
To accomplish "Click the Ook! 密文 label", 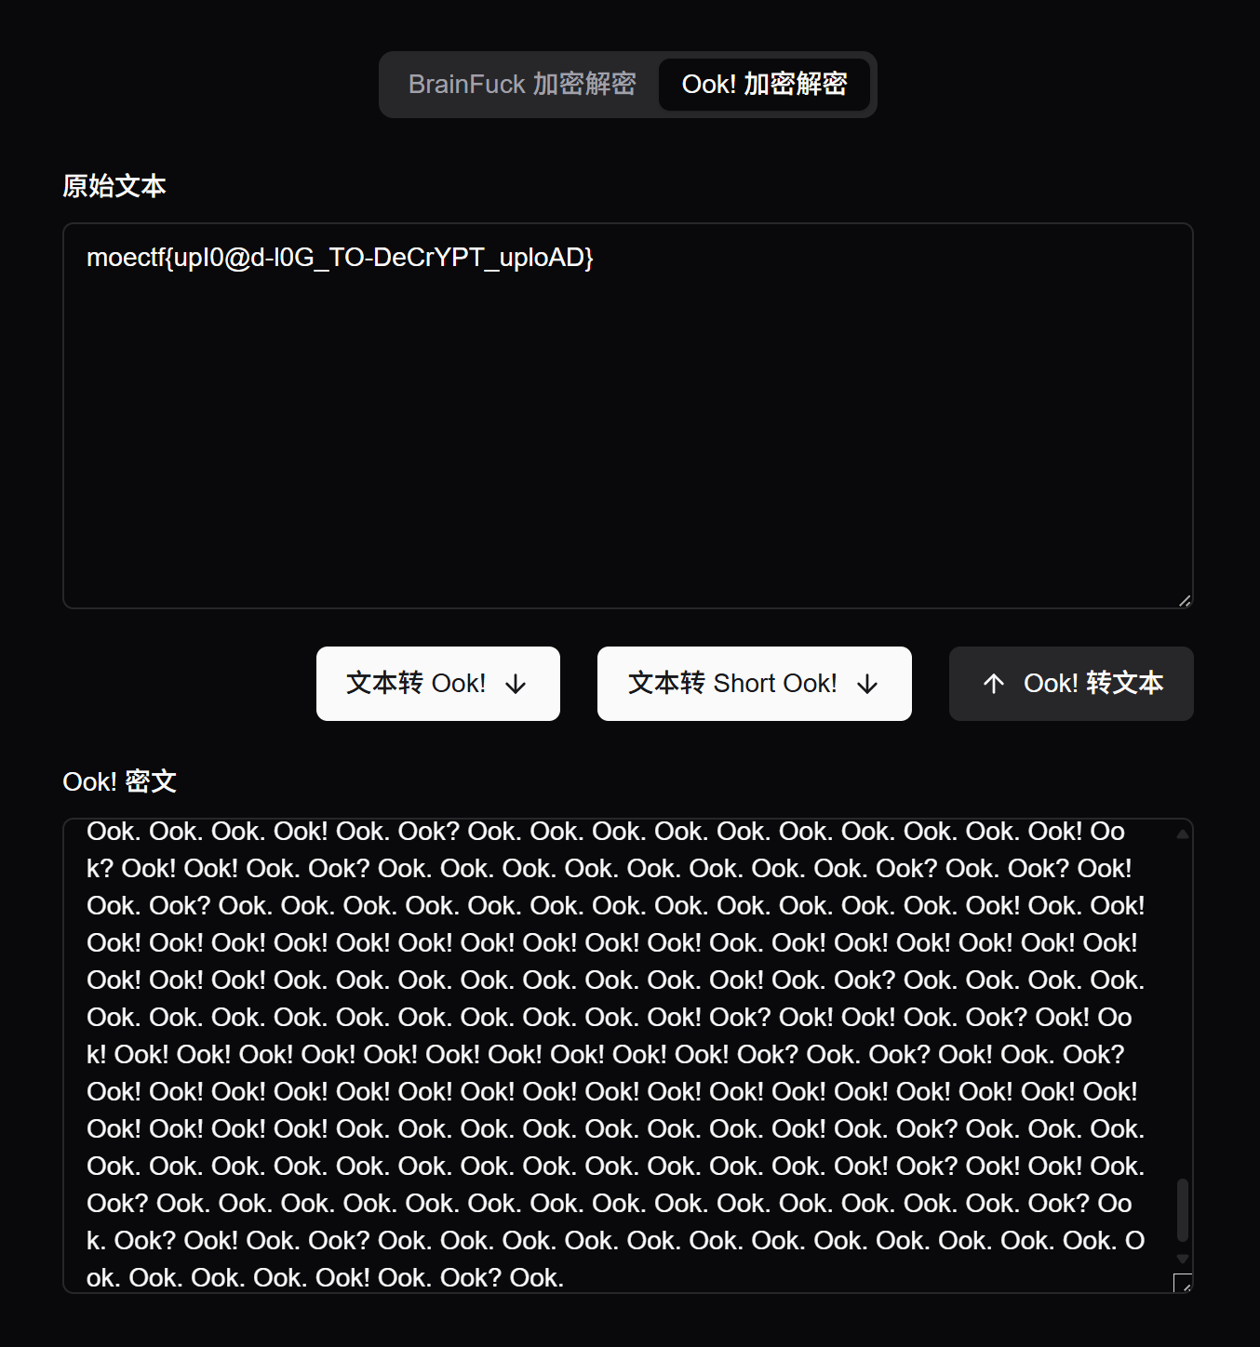I will 119,781.
